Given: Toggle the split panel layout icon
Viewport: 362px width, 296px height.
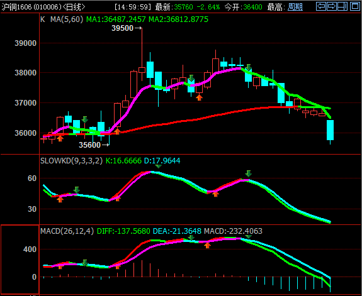Looking at the screenshot, I should pyautogui.click(x=342, y=6).
